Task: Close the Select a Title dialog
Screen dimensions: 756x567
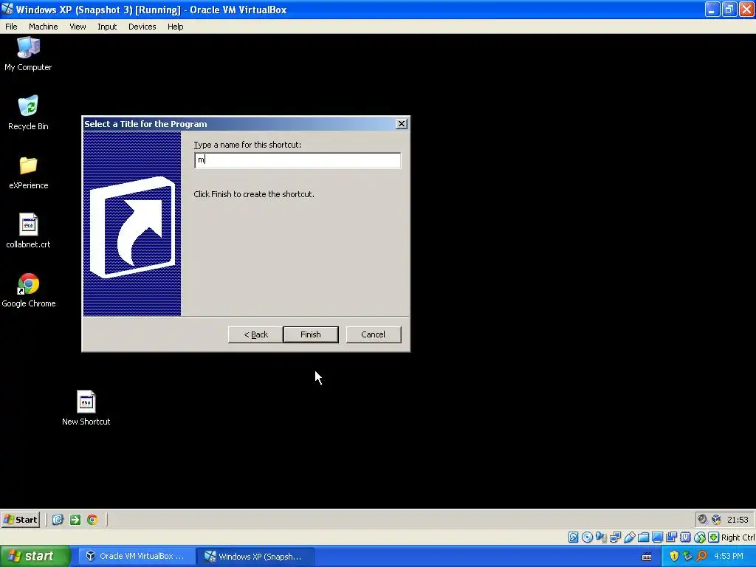Action: pyautogui.click(x=401, y=124)
